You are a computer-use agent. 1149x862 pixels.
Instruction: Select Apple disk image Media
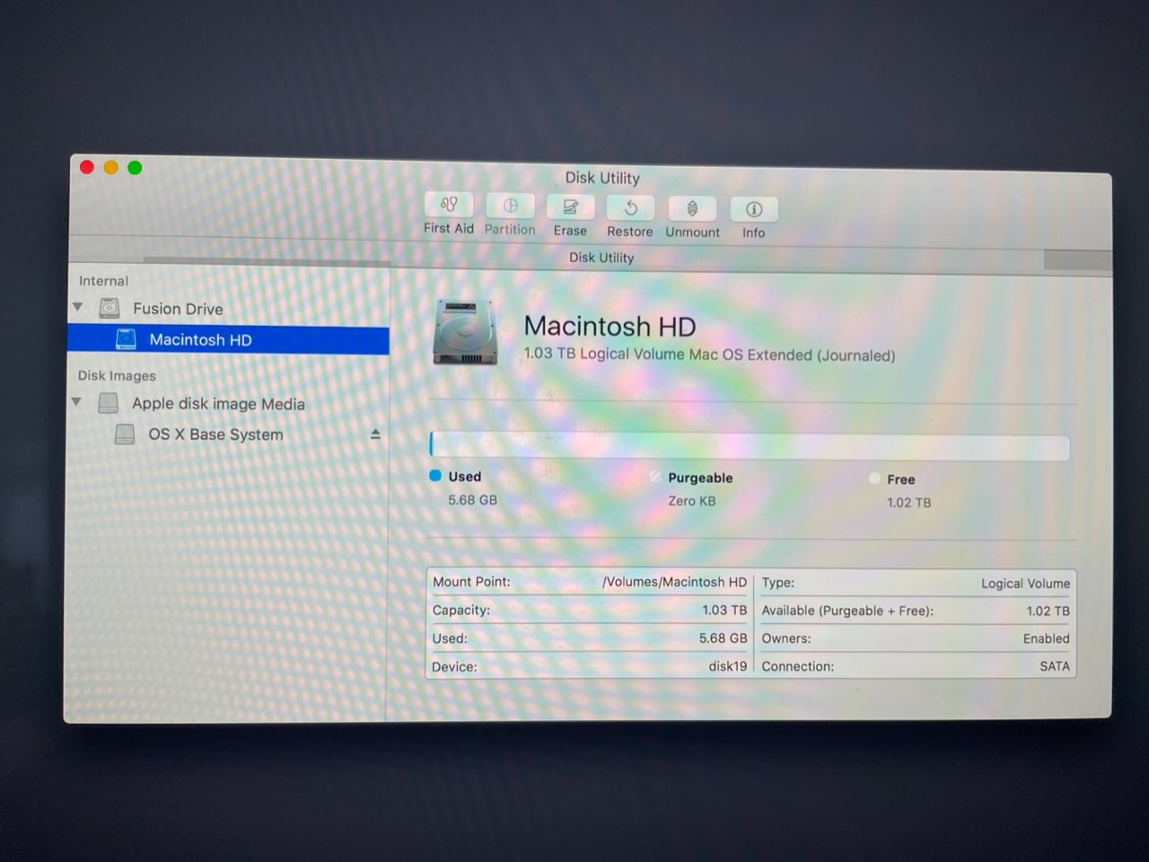pos(218,404)
